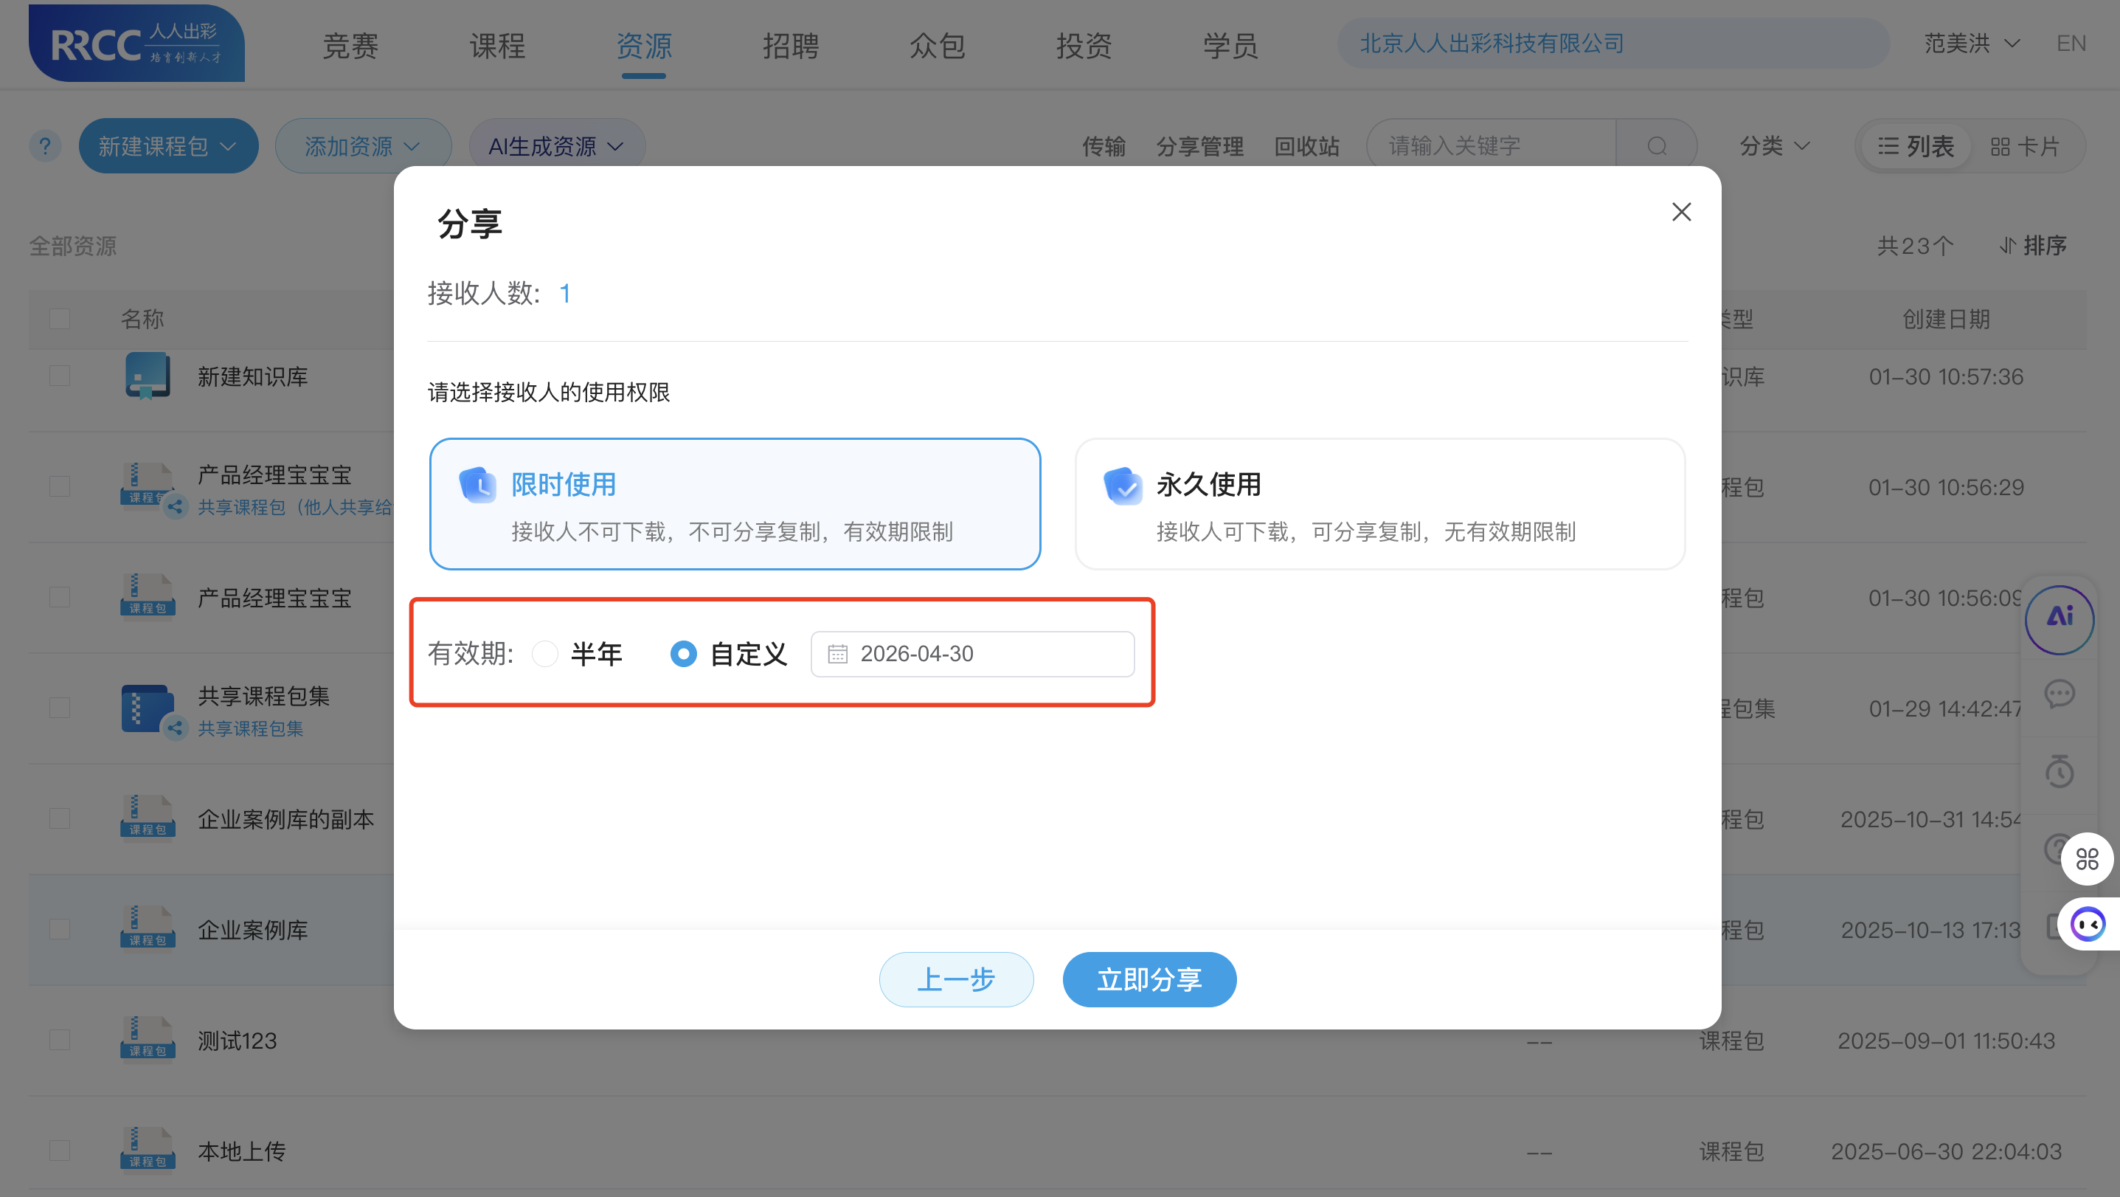The image size is (2120, 1197).
Task: Click the search magnifier icon
Action: 1655,145
